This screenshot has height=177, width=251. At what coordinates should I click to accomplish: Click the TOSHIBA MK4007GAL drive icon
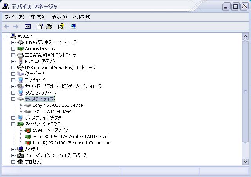pos(28,111)
